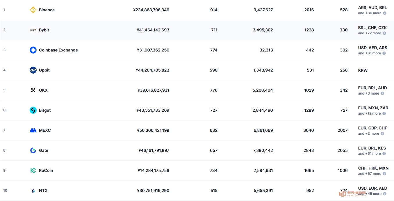This screenshot has height=201, width=394.
Task: Open the Coinbase Exchange name link
Action: click(x=58, y=50)
